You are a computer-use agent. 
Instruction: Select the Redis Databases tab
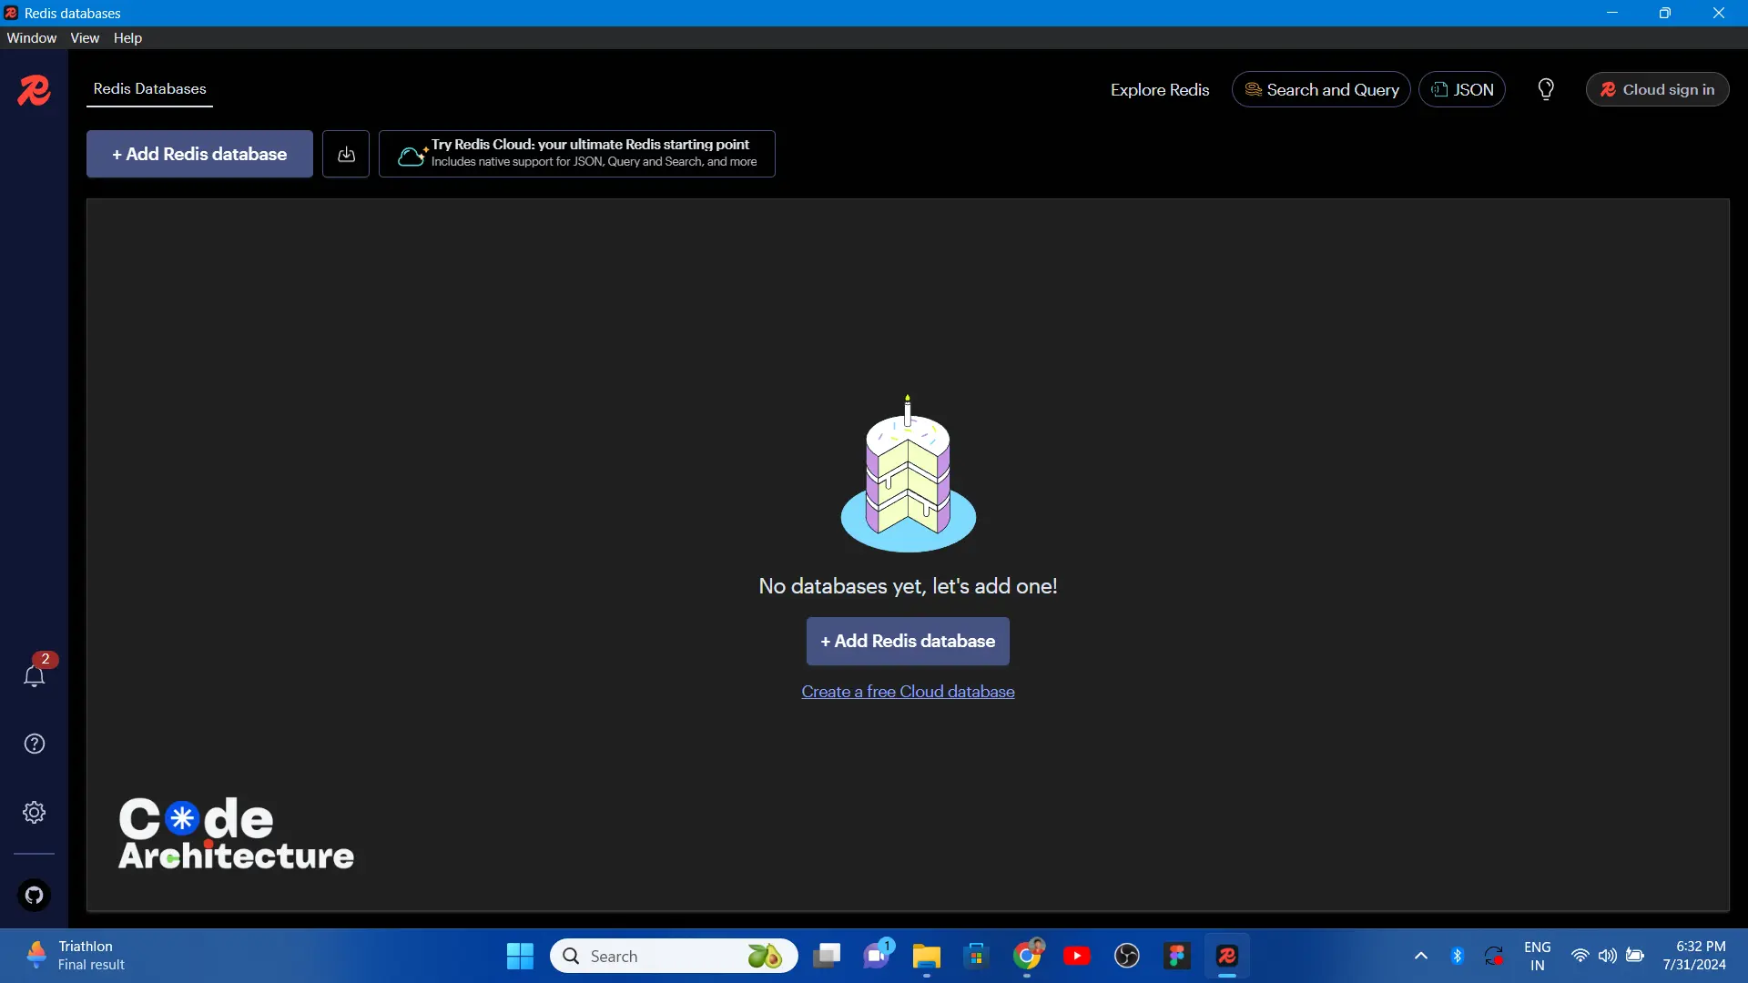click(x=149, y=89)
